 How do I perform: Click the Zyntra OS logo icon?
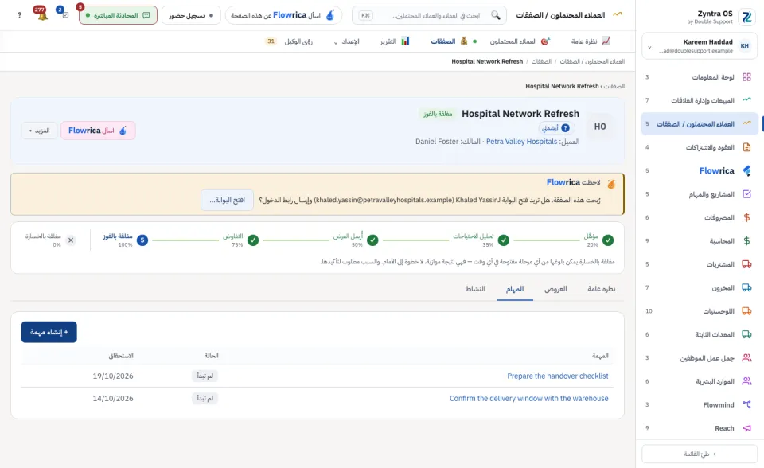pos(746,17)
